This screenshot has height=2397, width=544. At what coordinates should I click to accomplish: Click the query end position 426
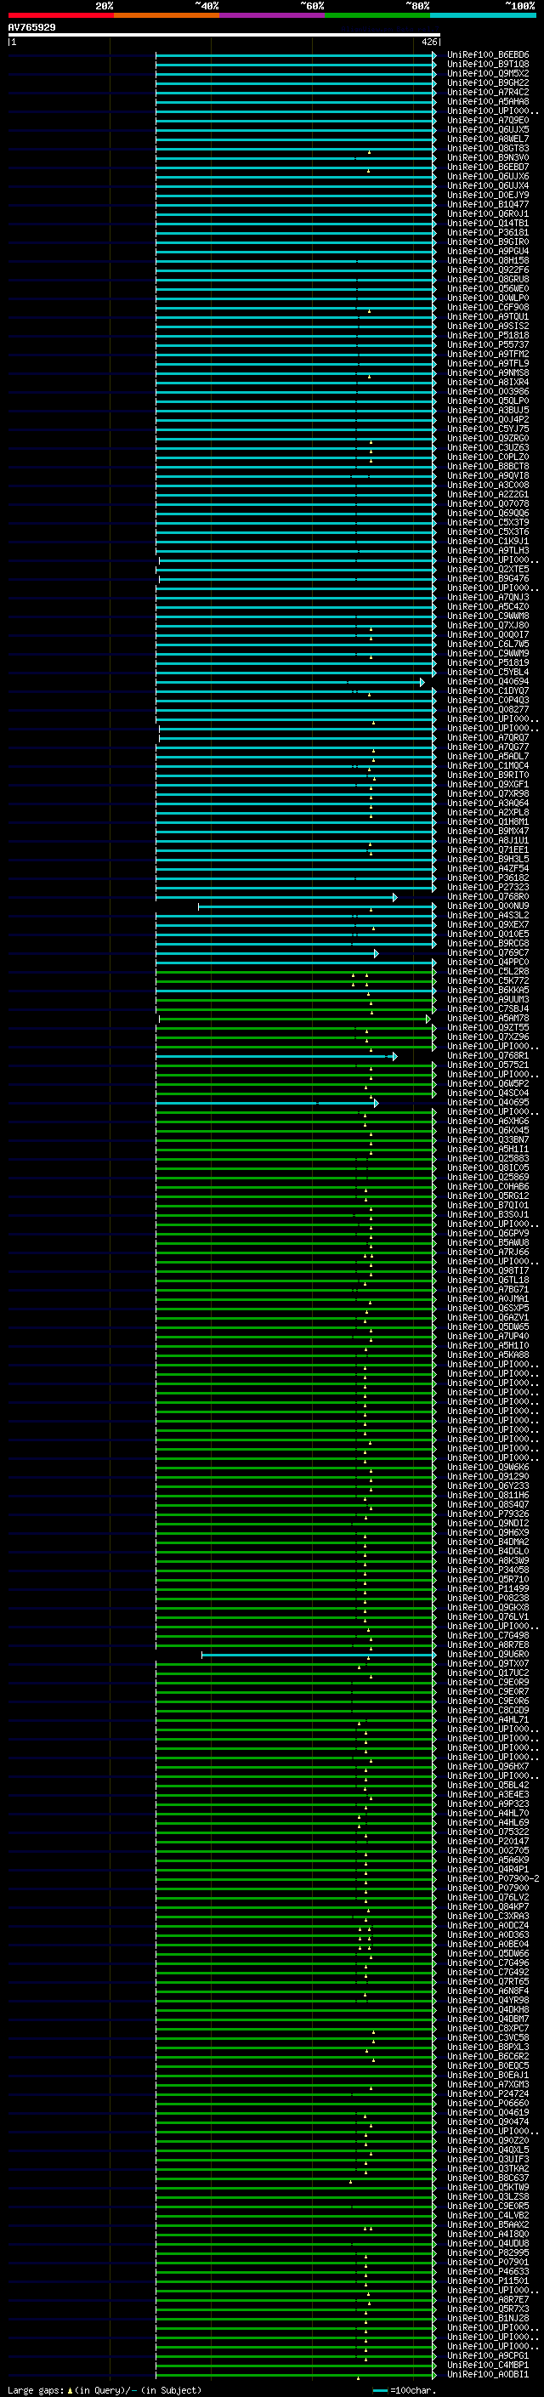click(x=428, y=42)
